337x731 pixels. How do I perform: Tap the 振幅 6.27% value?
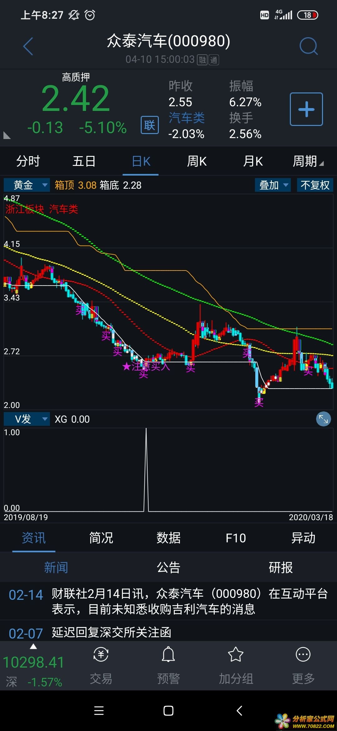[245, 102]
